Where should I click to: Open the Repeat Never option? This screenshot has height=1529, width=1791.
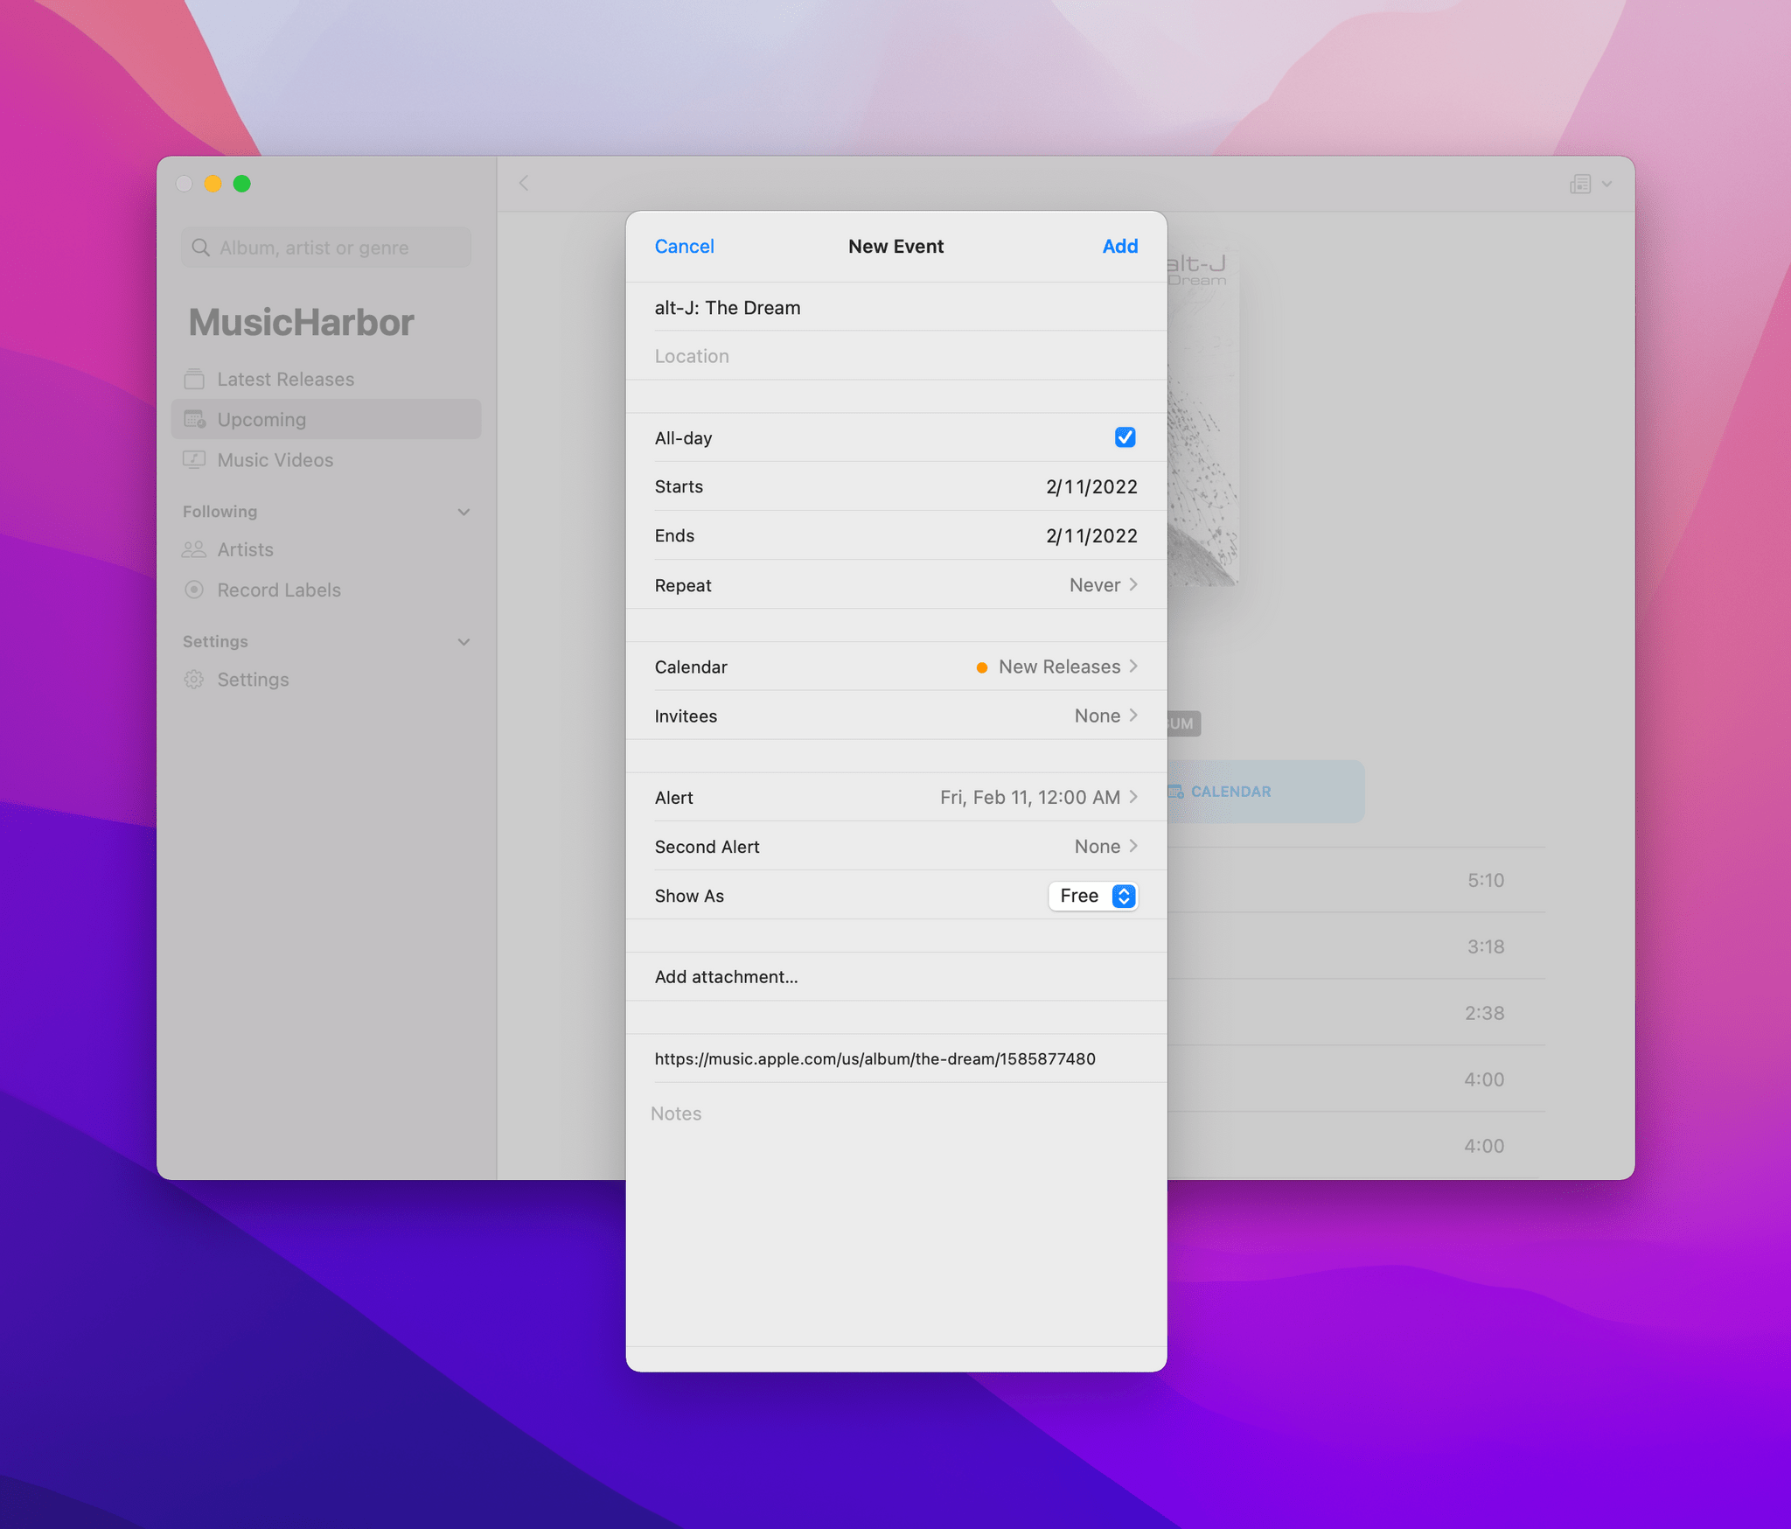click(x=1103, y=585)
